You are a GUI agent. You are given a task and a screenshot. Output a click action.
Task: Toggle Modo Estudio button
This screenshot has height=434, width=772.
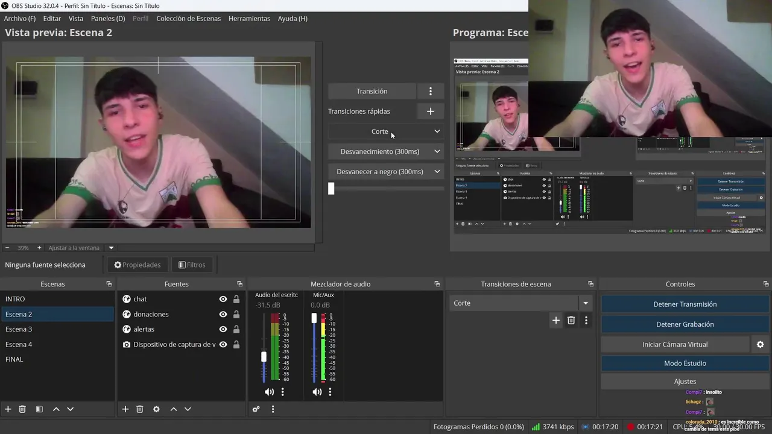[685, 363]
